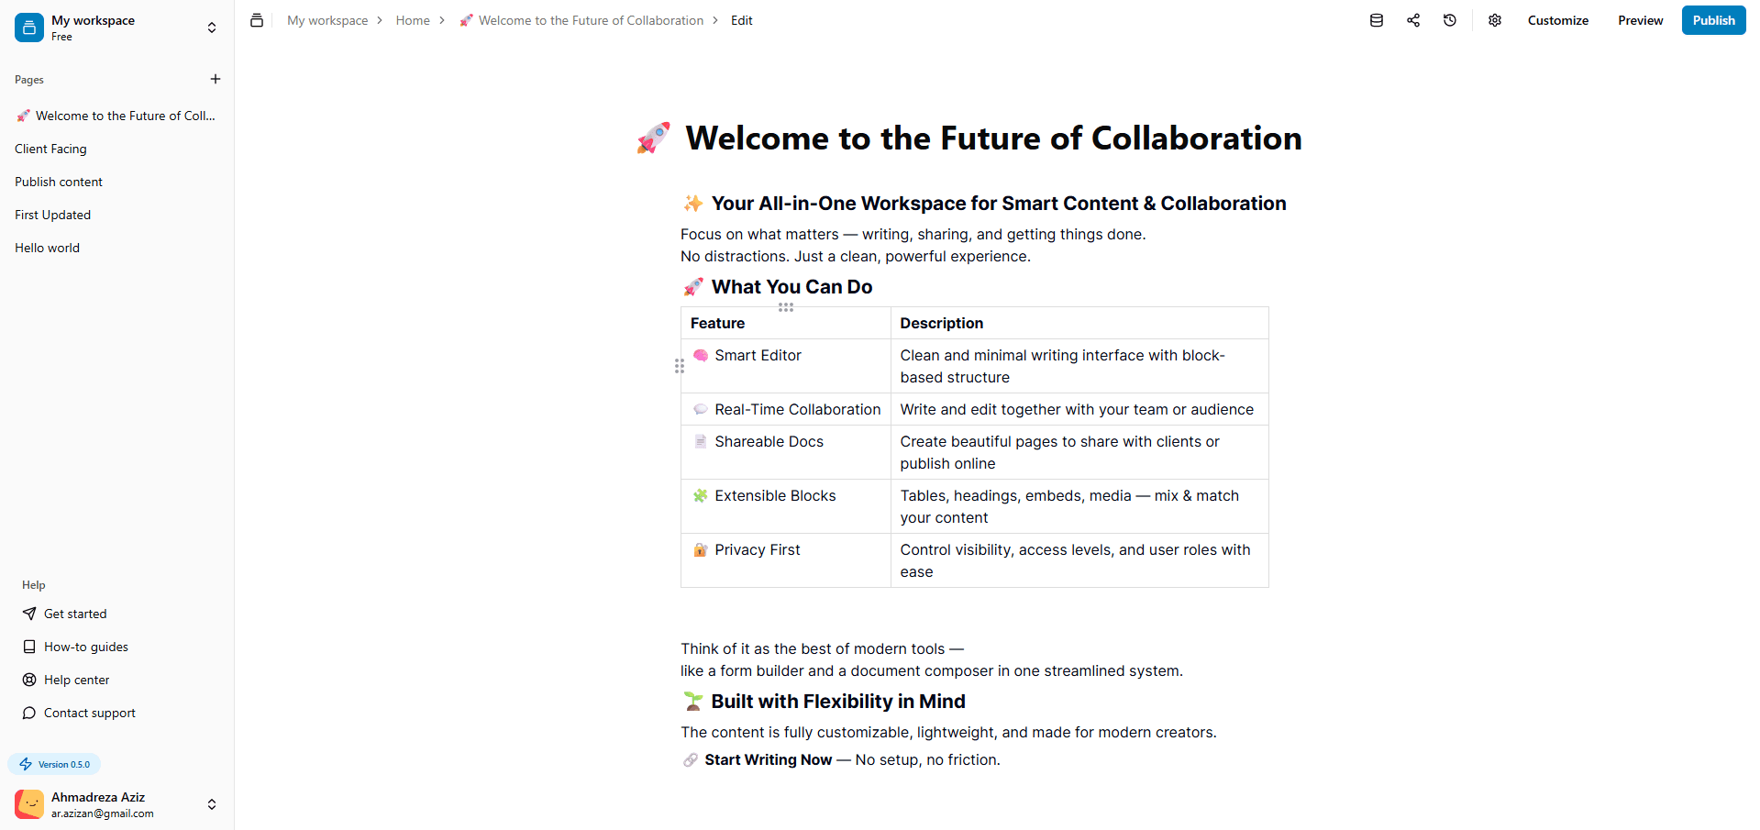The height and width of the screenshot is (830, 1760).
Task: Toggle the sidebar panel icon
Action: (x=257, y=20)
